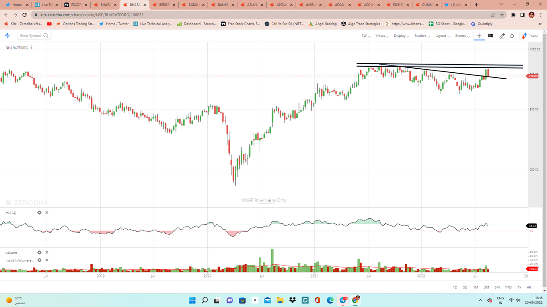Open Algo Trade Strategies bookmark
This screenshot has height=307, width=547.
tap(361, 24)
